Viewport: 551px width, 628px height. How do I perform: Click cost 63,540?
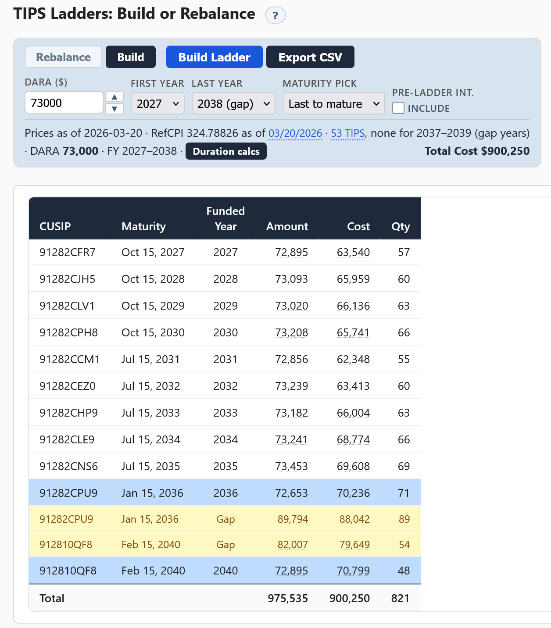[354, 252]
